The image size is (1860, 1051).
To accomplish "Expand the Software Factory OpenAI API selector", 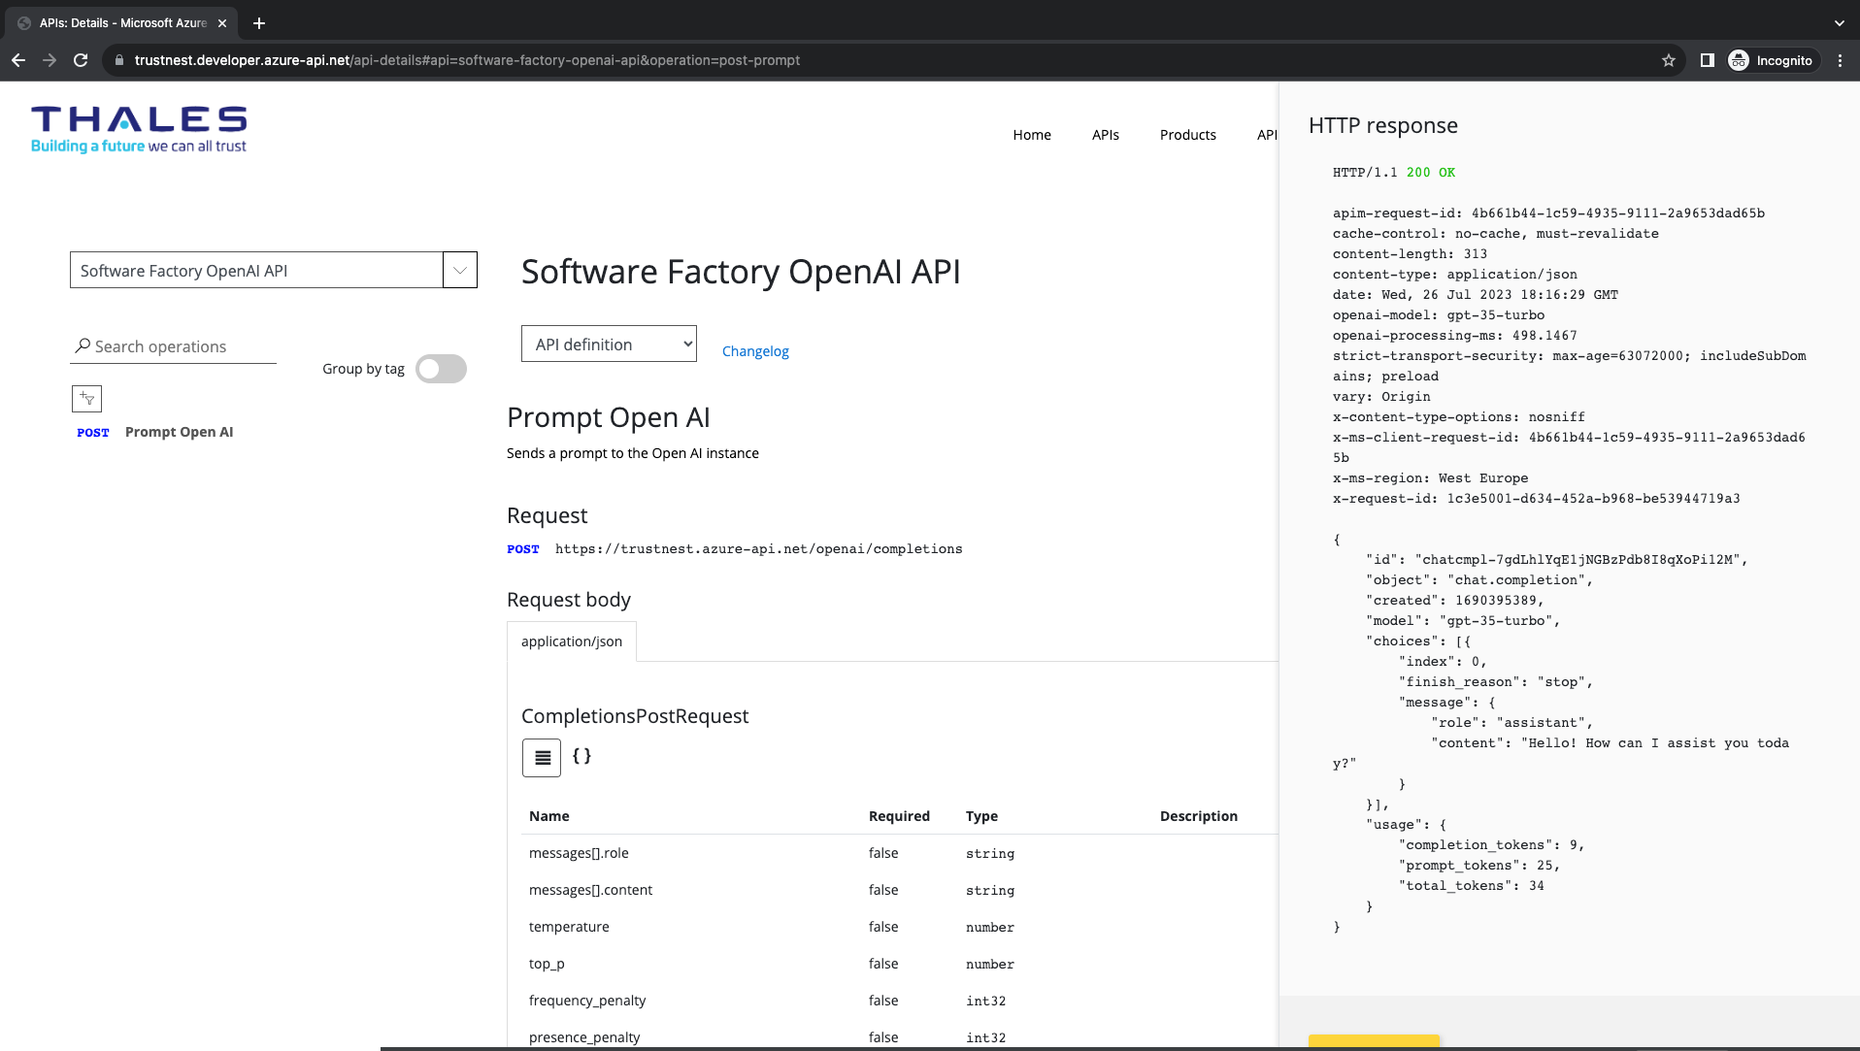I will (x=460, y=270).
